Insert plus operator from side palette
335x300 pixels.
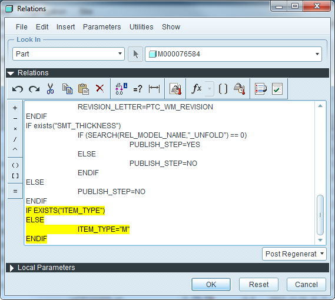pos(15,108)
